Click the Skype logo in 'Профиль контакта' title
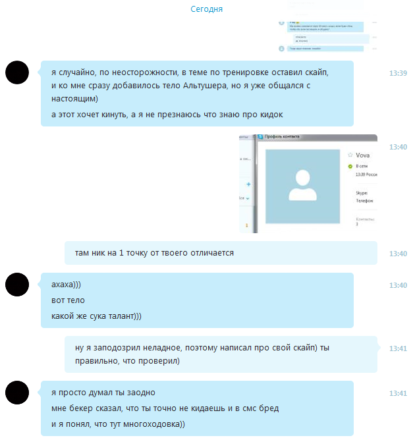This screenshot has width=413, height=442. click(260, 137)
